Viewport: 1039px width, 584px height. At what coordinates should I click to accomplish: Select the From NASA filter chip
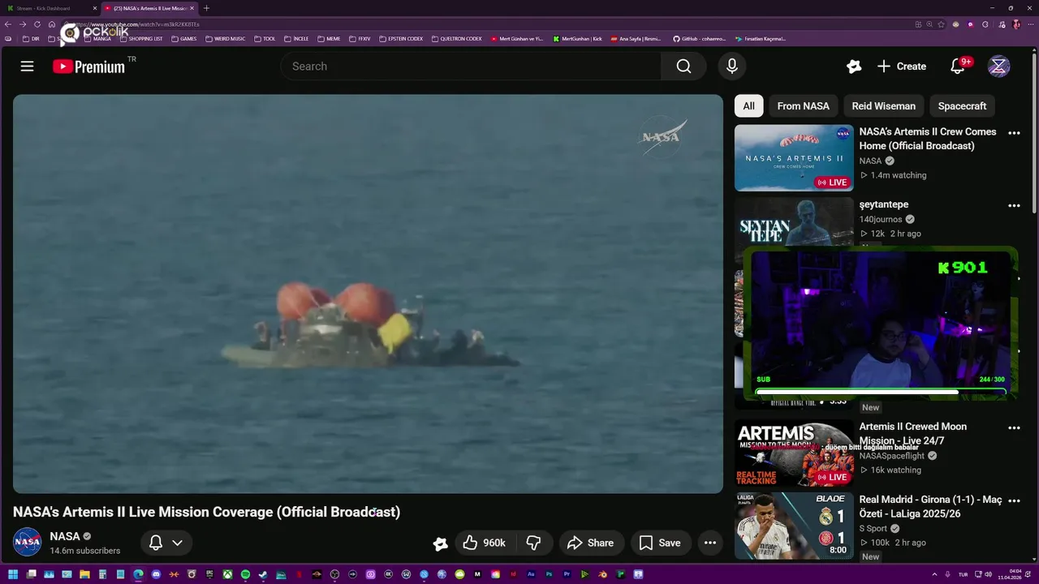click(803, 106)
